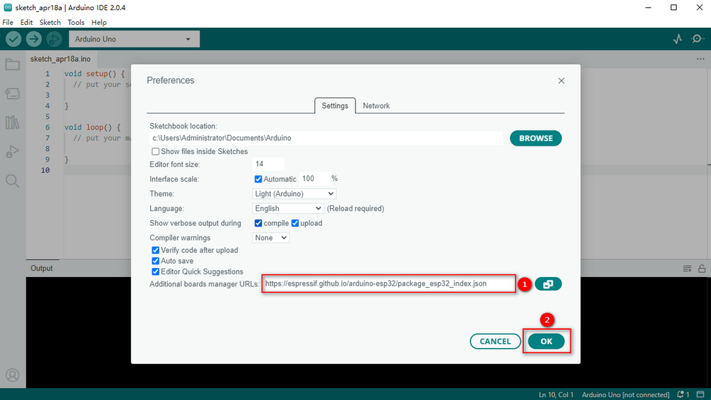Screen dimensions: 711x400
Task: Toggle the Auto save checkbox
Action: (156, 261)
